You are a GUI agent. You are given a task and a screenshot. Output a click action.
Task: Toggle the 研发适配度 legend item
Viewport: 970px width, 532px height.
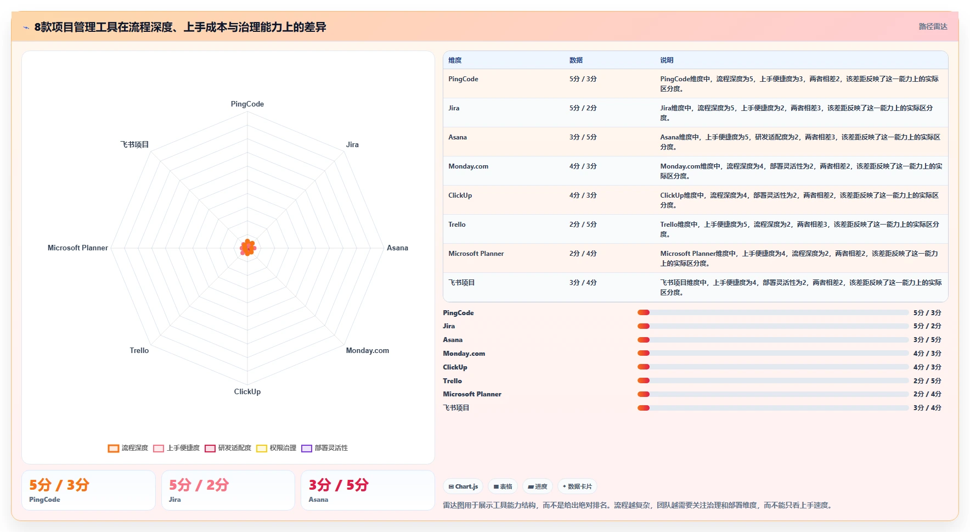click(x=228, y=448)
